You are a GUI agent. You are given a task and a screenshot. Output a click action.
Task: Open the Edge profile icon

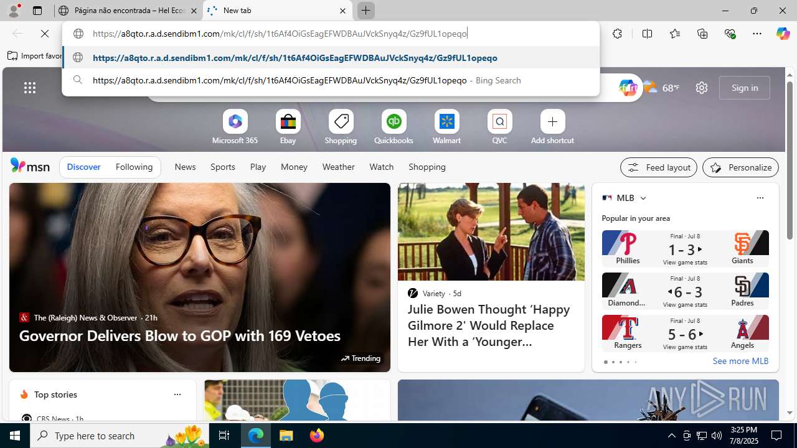14,11
